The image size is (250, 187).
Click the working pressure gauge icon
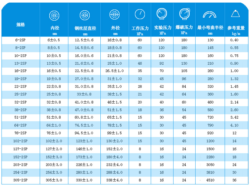pos(140,14)
